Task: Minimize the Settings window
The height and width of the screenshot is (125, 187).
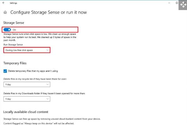Action: pos(169,3)
